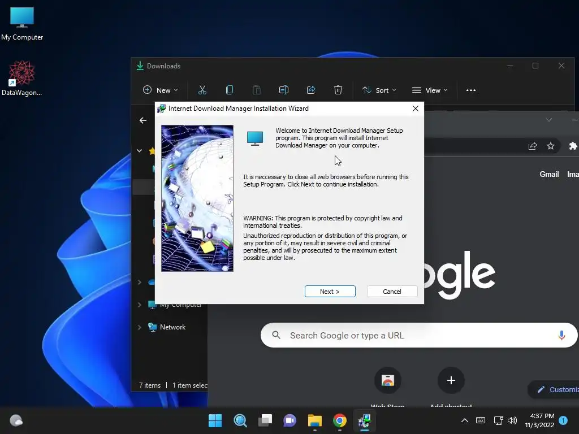Open the notification badge in tray

click(563, 420)
